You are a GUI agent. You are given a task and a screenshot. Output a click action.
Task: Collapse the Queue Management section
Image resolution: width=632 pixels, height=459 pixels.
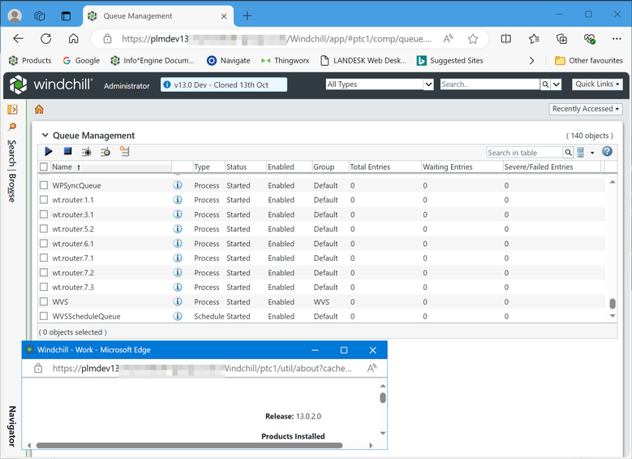45,136
